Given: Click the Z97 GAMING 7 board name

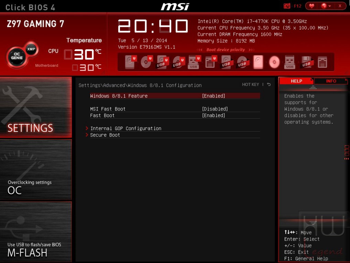Looking at the screenshot, I should (x=35, y=24).
